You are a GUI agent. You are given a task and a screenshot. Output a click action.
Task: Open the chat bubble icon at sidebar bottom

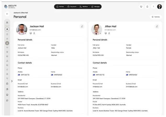point(7,100)
